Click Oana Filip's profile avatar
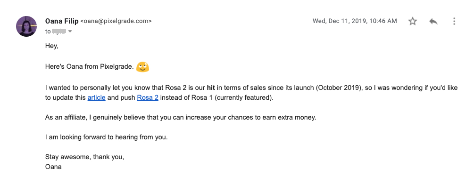Image resolution: width=474 pixels, height=185 pixels. coord(26,26)
